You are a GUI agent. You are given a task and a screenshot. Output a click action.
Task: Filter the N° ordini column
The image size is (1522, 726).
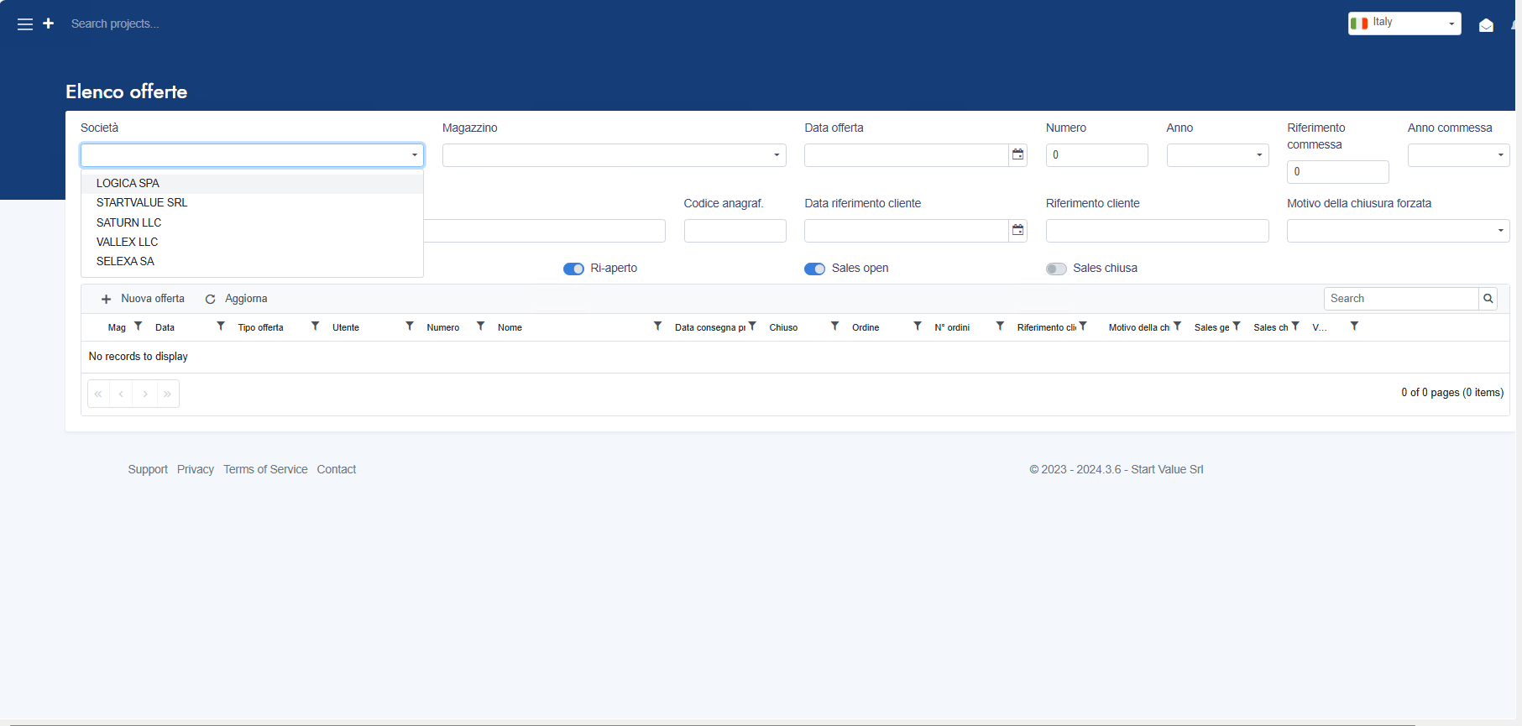click(x=1000, y=326)
